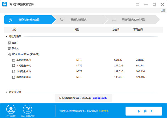This screenshot has width=167, height=118.
Task: Click the Local Disk (C:\) drive icon
Action: tap(13, 60)
